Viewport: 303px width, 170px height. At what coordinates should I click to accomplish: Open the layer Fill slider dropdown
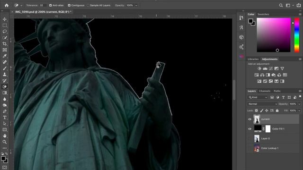click(299, 110)
